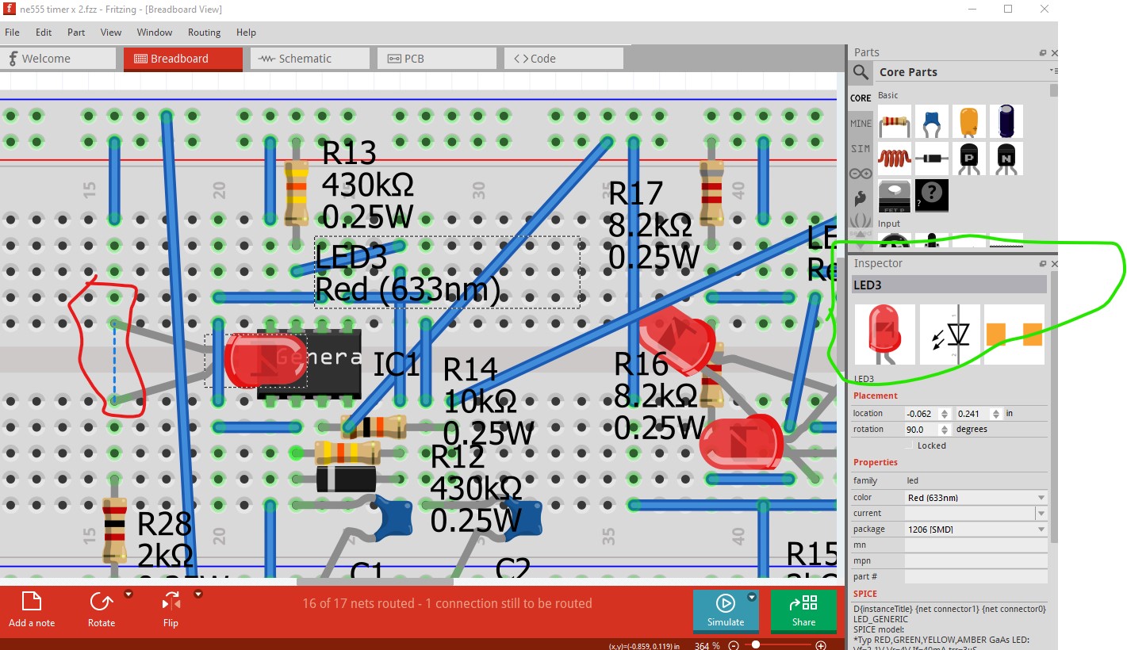
Task: Open the Rotate options dropdown arrow
Action: [128, 594]
